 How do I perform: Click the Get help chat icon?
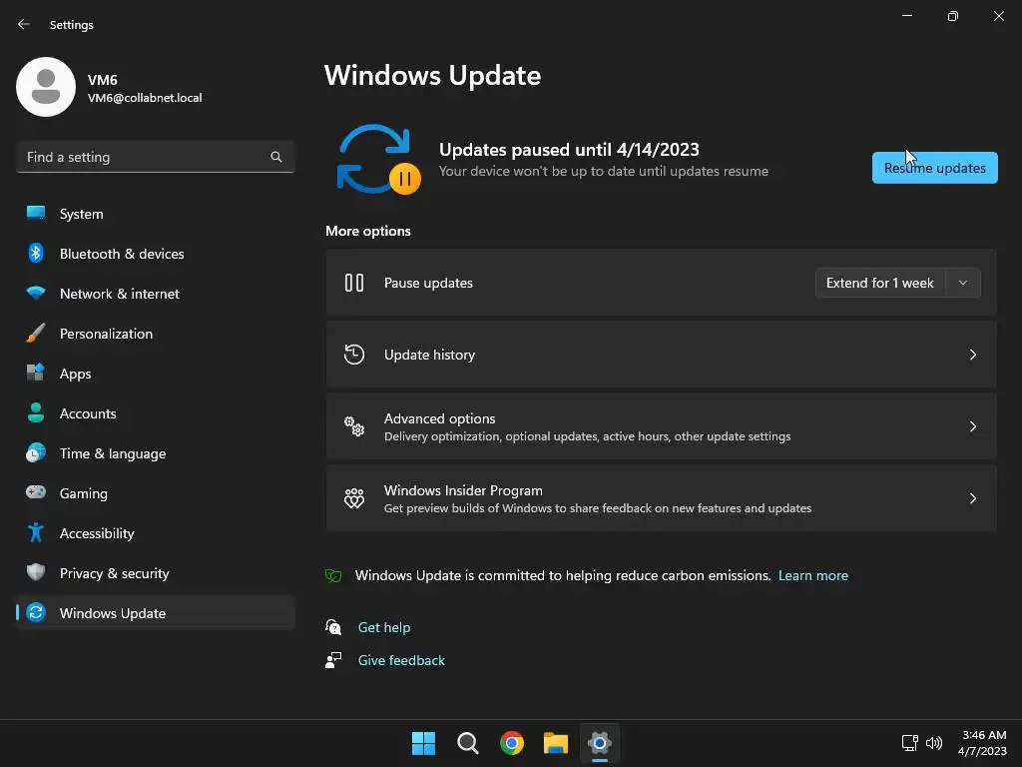(x=333, y=627)
